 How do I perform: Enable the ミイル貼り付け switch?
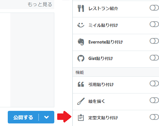[154, 24]
